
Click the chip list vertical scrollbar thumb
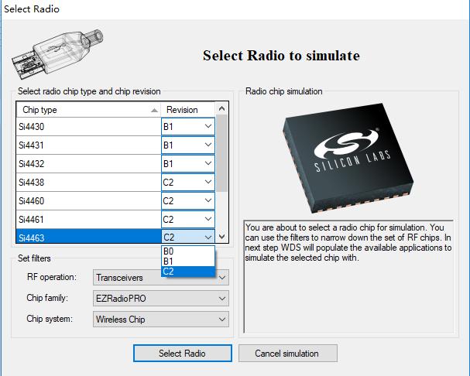(x=221, y=153)
